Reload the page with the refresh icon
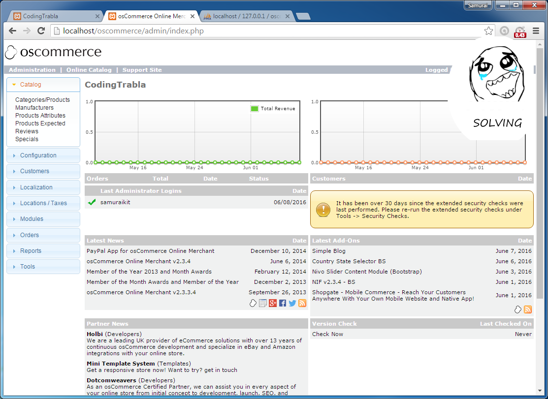 (x=41, y=31)
